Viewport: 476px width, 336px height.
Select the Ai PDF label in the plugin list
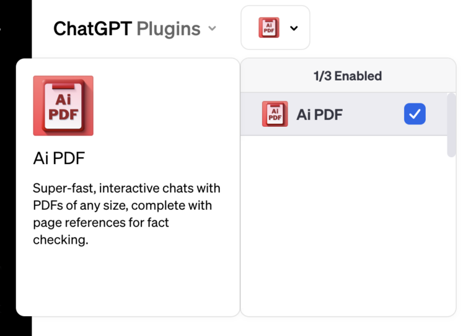coord(319,114)
